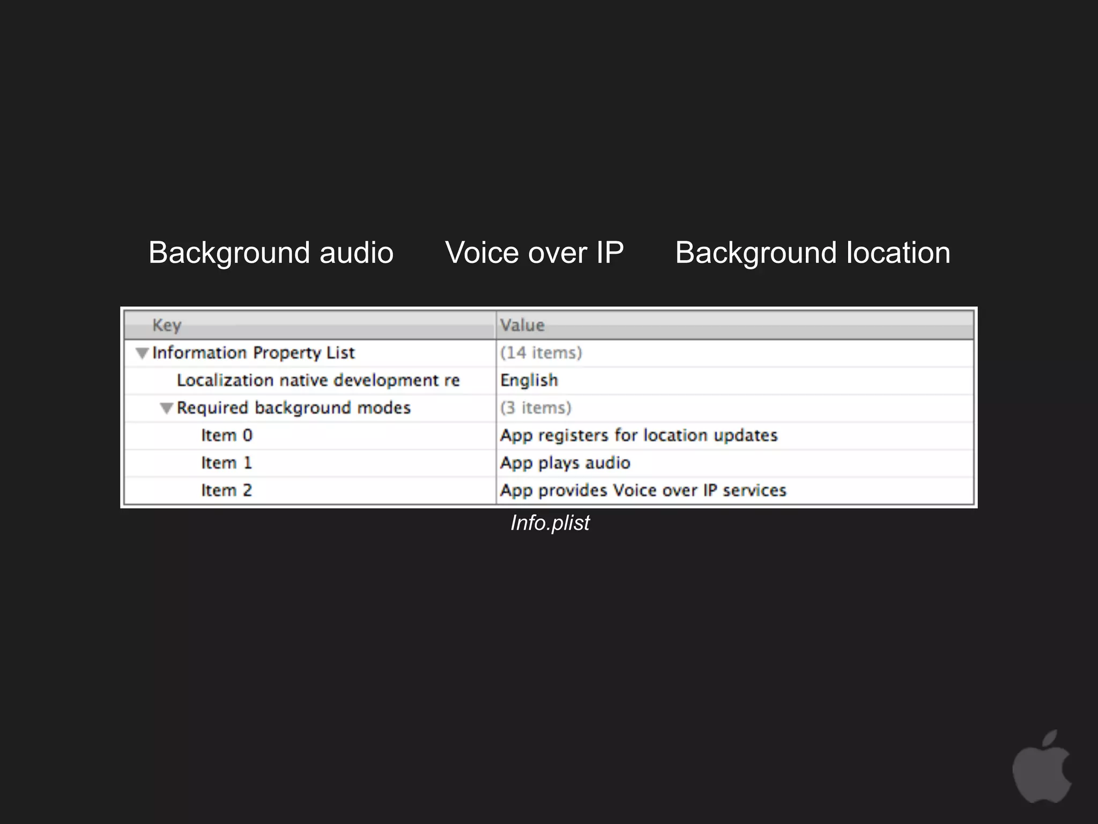
Task: Select the Information Property List row
Action: 548,353
